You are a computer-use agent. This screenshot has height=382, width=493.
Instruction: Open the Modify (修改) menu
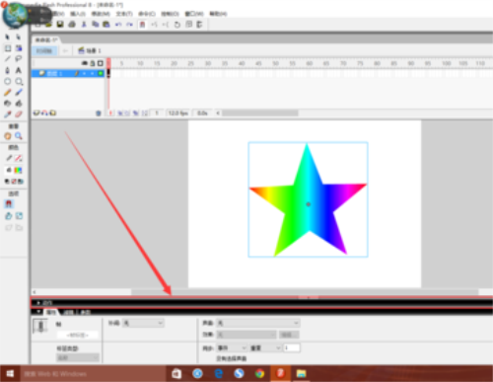[x=101, y=14]
